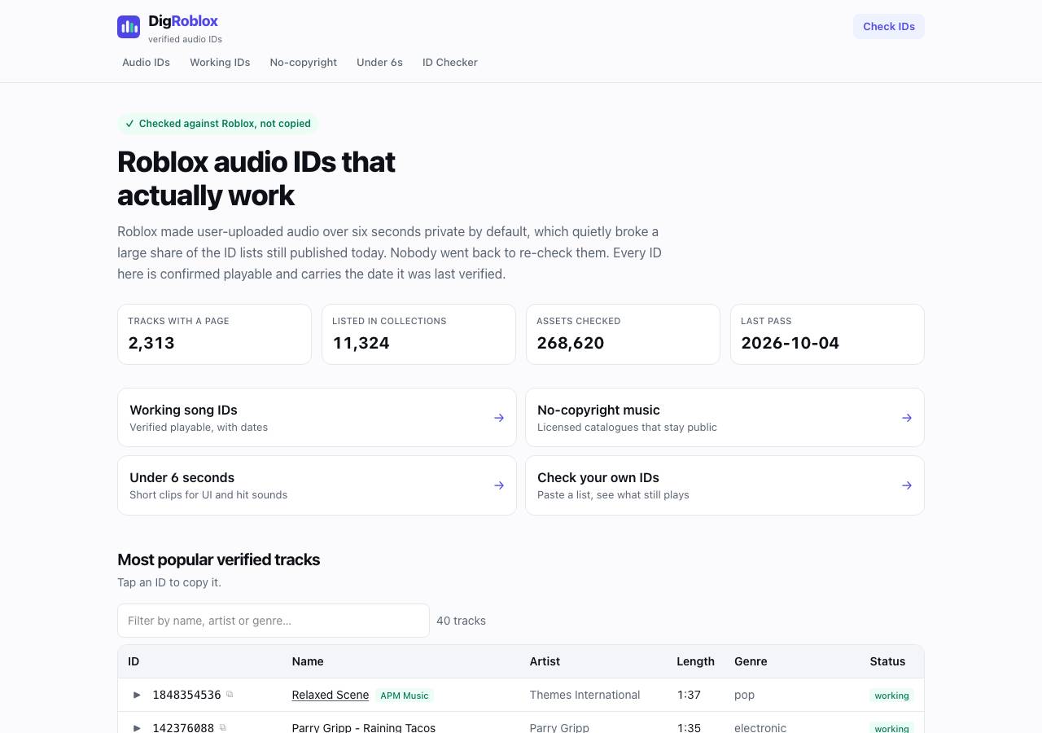Image resolution: width=1042 pixels, height=733 pixels.
Task: Open the Audio IDs nav tab
Action: coord(146,63)
